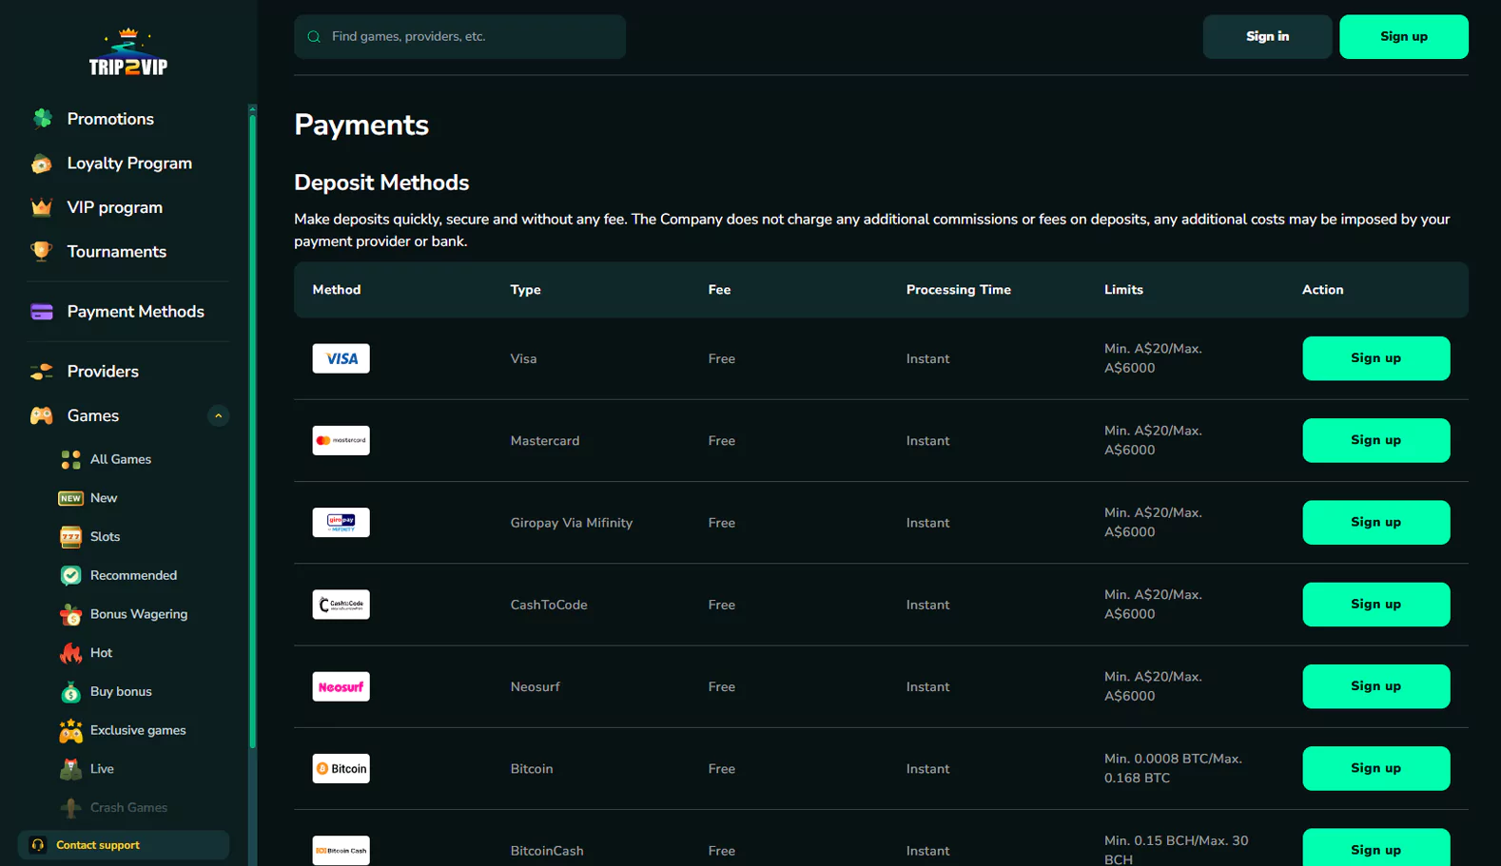The image size is (1501, 866).
Task: Click the VIP program crown icon
Action: 42,207
